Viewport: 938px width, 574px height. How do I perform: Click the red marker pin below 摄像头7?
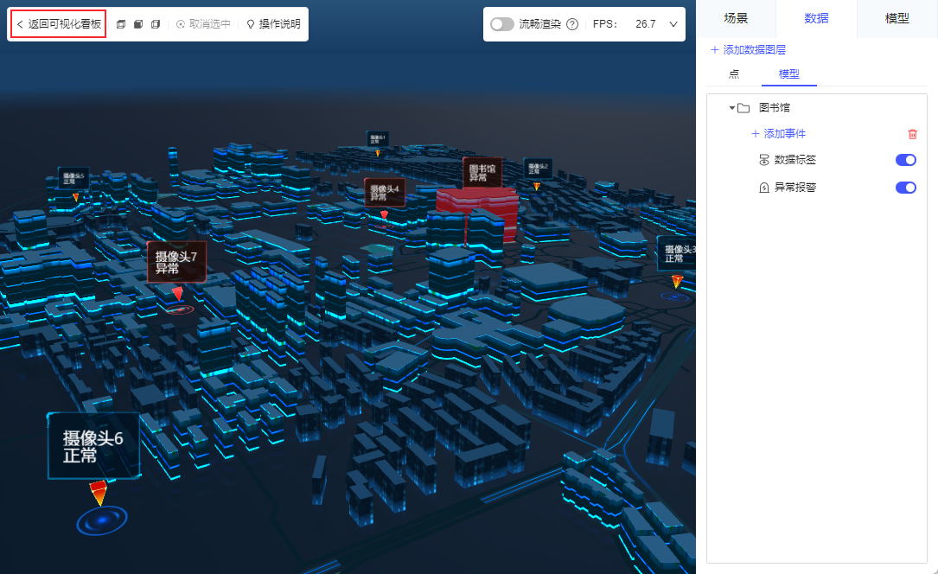click(x=178, y=293)
